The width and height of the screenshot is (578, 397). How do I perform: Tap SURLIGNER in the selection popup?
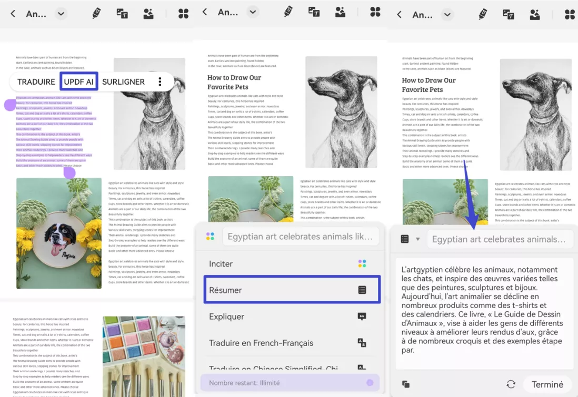pos(123,82)
